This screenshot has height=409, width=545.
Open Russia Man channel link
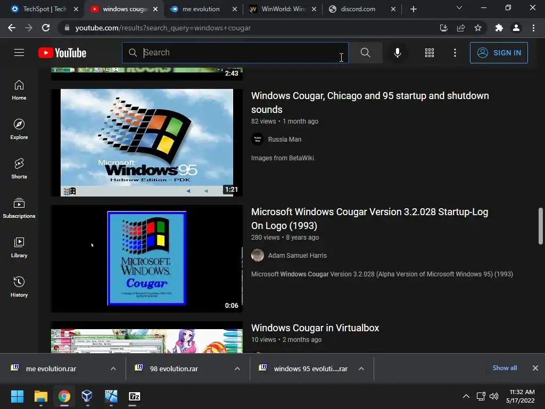tap(285, 139)
